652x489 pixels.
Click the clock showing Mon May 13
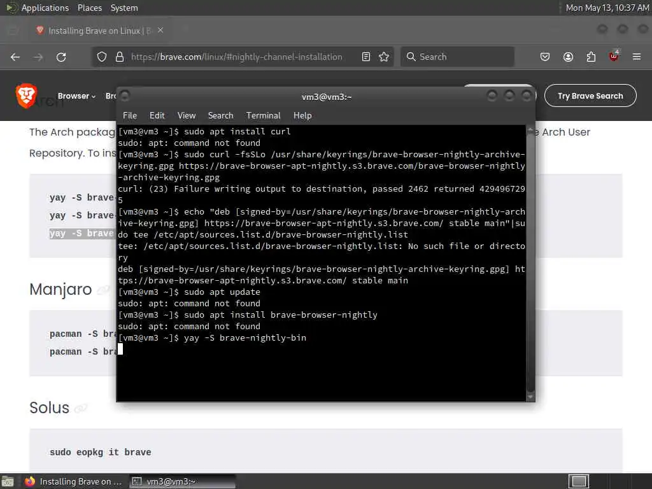[607, 8]
